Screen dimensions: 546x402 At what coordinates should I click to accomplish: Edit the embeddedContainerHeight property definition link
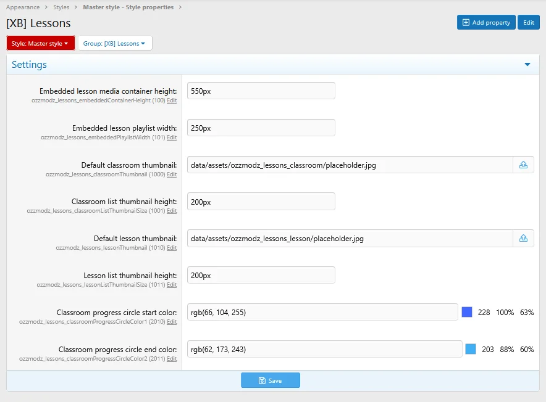coord(172,100)
